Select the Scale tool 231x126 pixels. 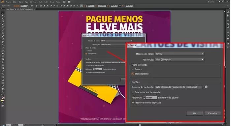(x=3, y=51)
